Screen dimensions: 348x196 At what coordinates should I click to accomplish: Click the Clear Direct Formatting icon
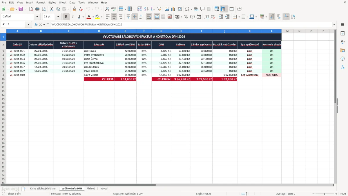click(x=81, y=9)
